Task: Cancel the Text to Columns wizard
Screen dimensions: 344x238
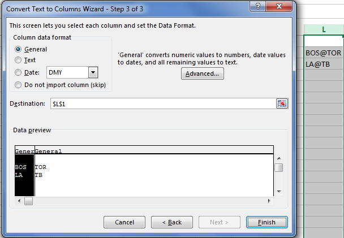Action: click(124, 222)
